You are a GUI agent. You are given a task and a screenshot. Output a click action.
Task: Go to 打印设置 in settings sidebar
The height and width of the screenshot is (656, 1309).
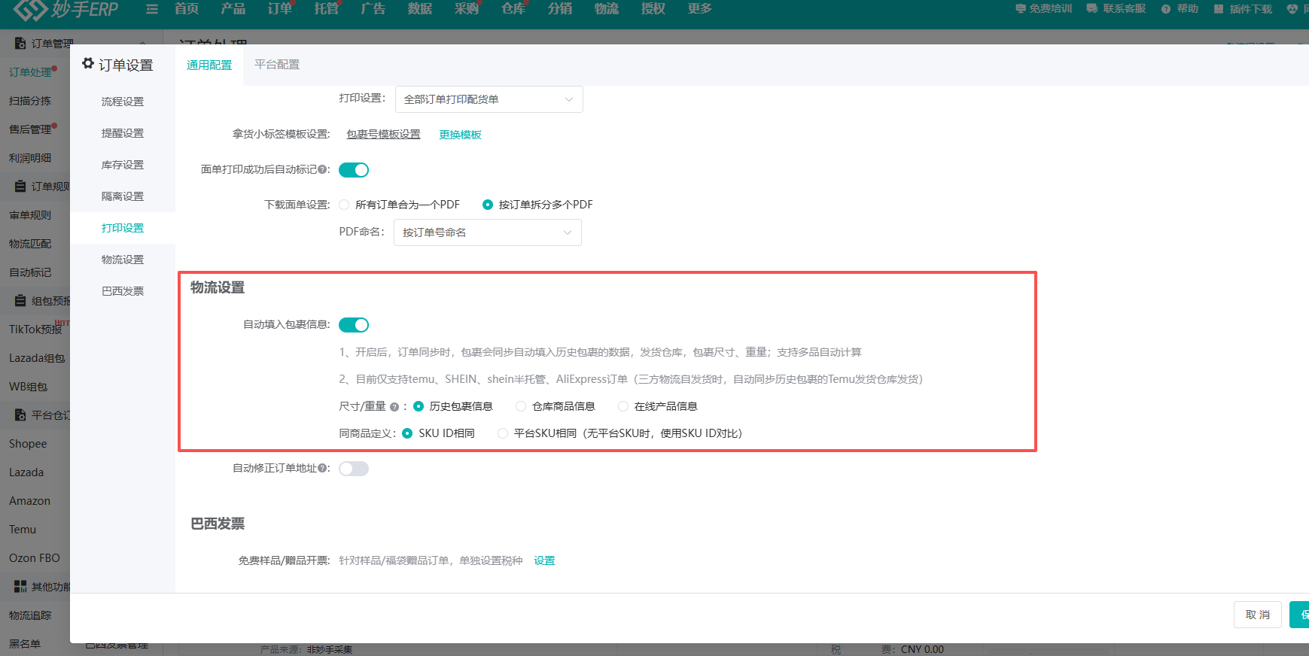pyautogui.click(x=123, y=228)
